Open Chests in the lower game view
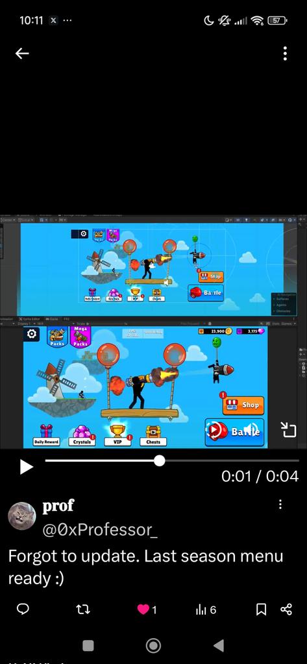The image size is (307, 664). (x=153, y=436)
